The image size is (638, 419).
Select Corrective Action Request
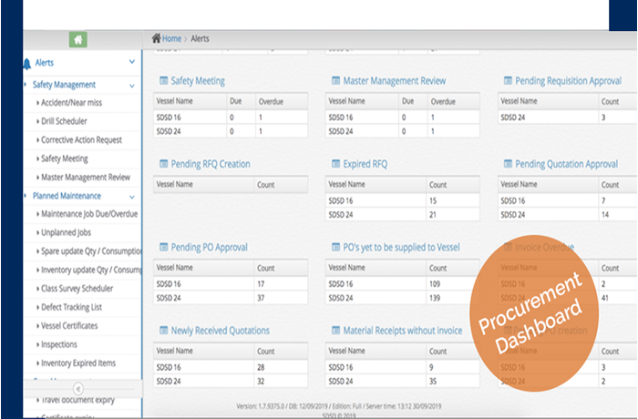[81, 140]
